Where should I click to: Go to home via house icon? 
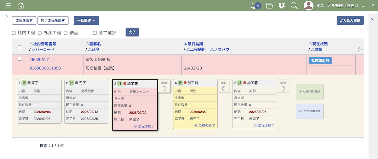click(x=20, y=5)
